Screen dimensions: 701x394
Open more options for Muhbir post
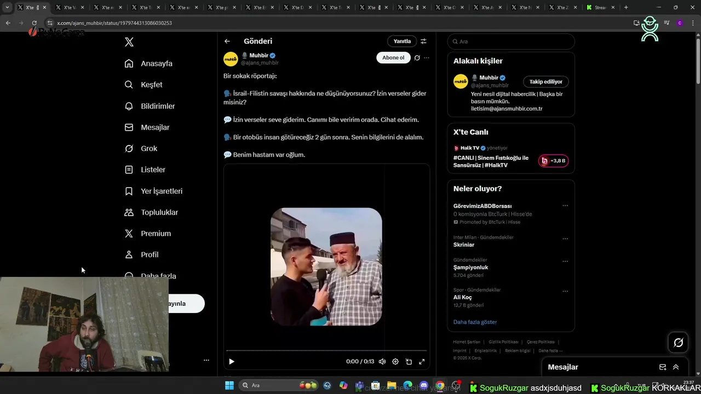(x=427, y=58)
